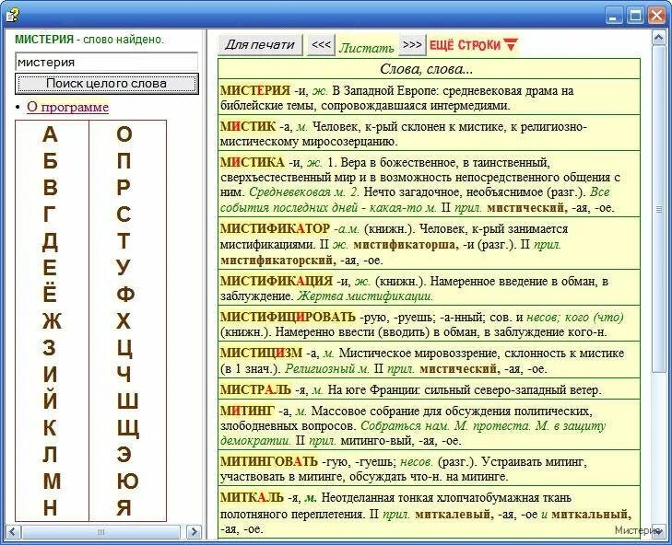Select letter С in the alphabet index

[x=124, y=215]
